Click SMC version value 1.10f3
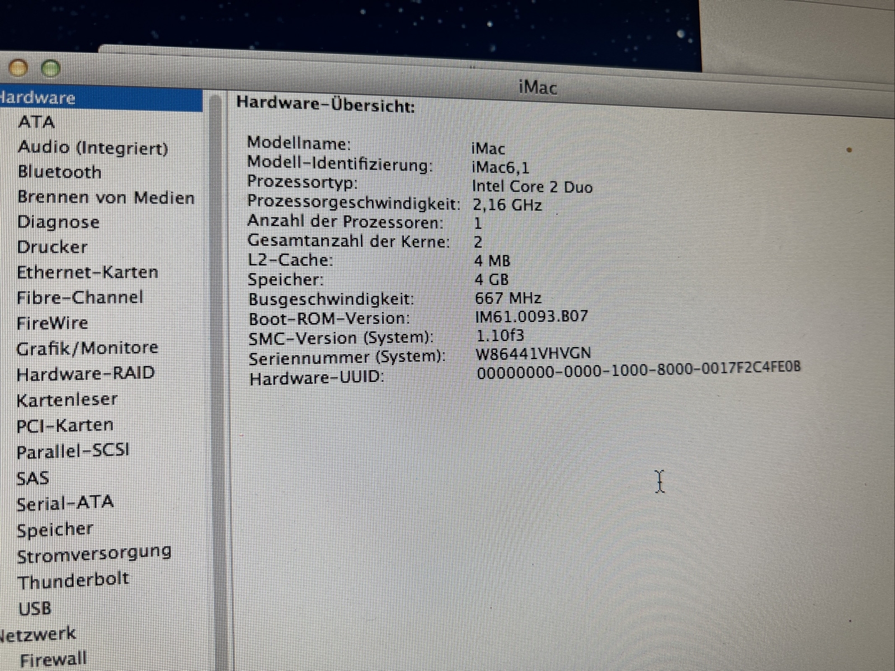The width and height of the screenshot is (895, 671). click(x=500, y=335)
